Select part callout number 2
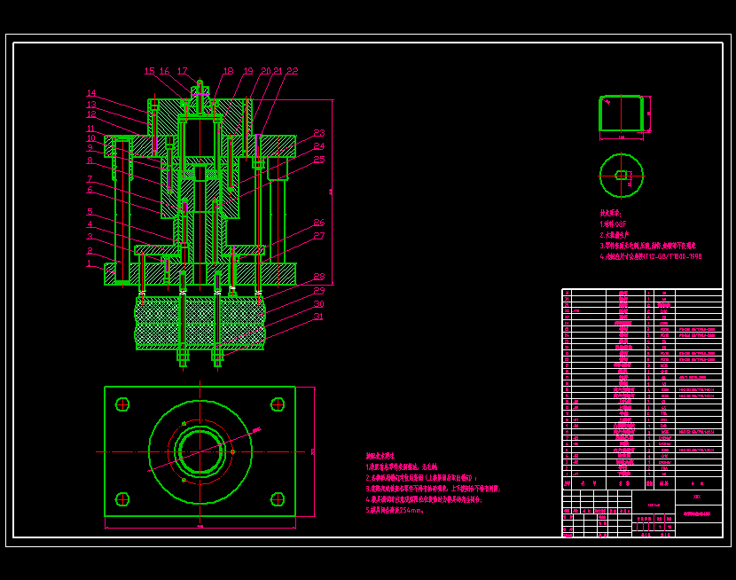The width and height of the screenshot is (736, 580). point(90,251)
